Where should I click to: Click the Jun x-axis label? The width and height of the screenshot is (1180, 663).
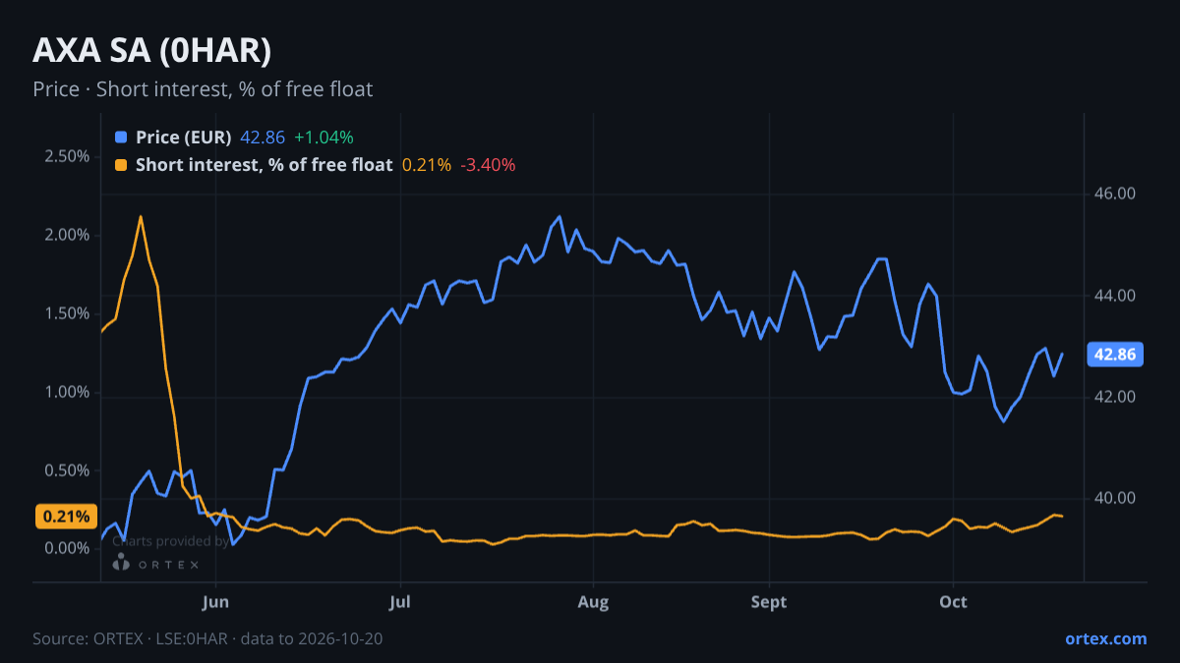click(x=215, y=602)
